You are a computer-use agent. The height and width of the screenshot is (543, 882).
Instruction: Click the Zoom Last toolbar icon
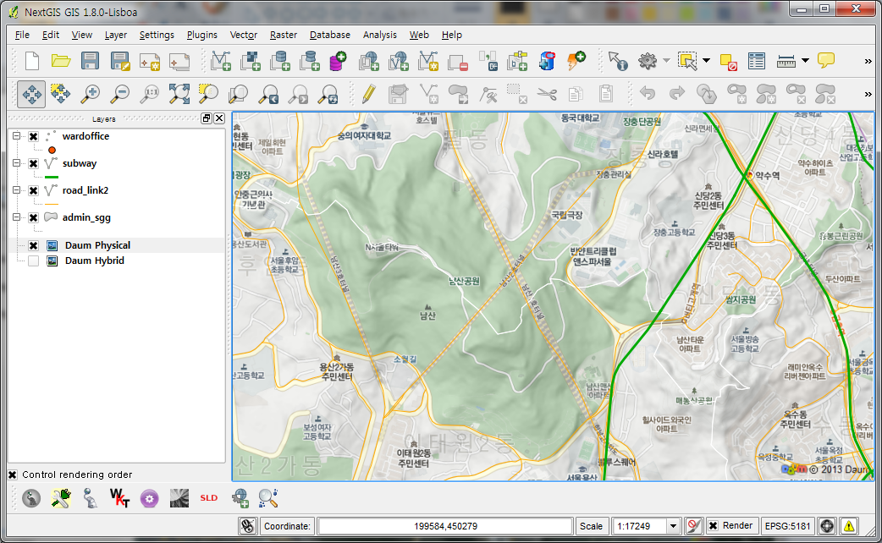coord(267,94)
